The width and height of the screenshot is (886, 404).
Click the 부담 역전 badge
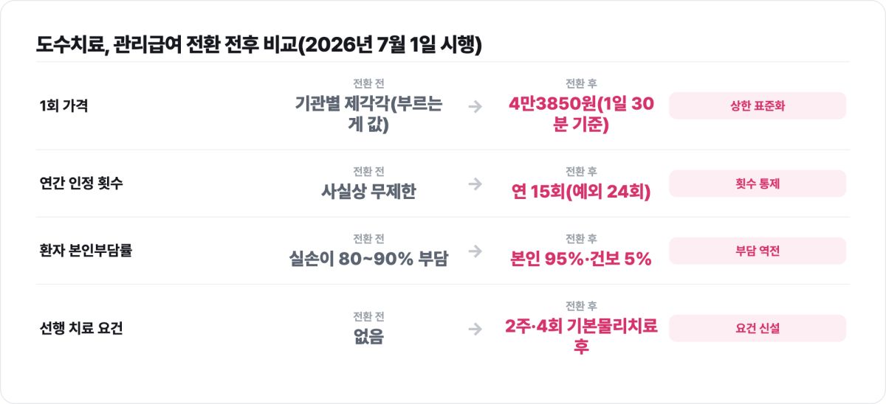pyautogui.click(x=758, y=251)
